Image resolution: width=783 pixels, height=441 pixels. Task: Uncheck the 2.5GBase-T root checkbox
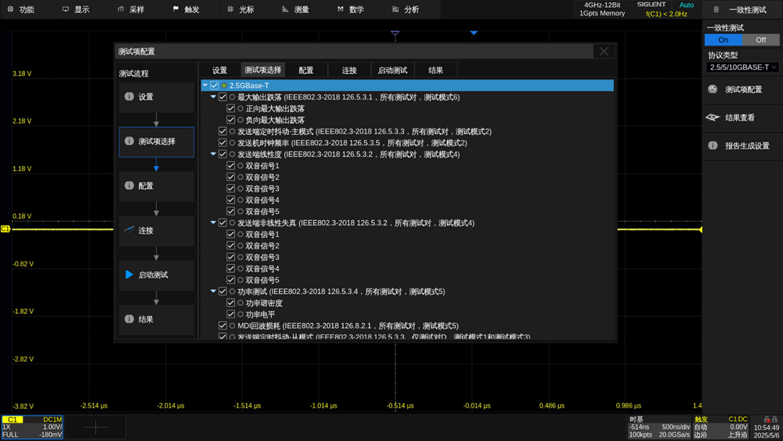(215, 86)
